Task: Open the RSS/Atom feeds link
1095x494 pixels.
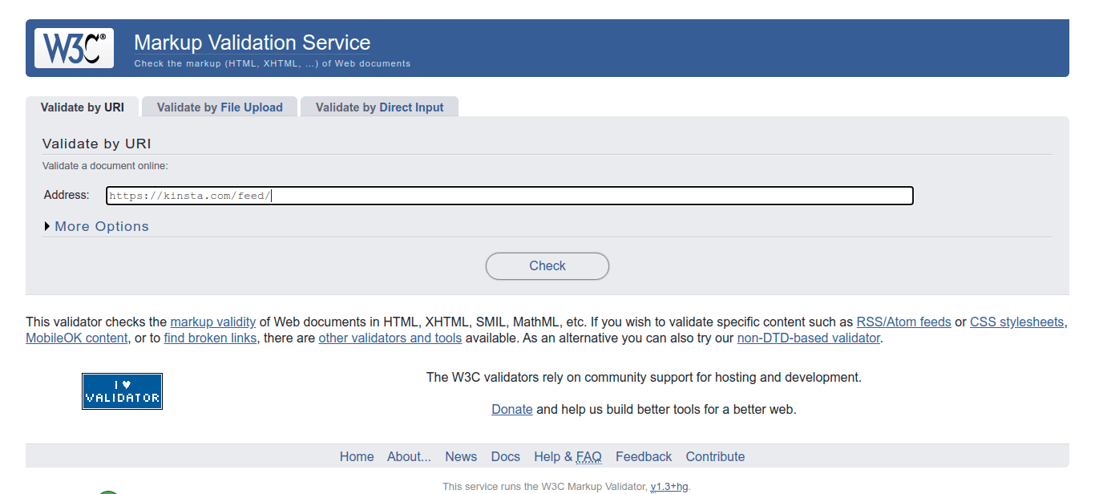Action: [x=903, y=322]
